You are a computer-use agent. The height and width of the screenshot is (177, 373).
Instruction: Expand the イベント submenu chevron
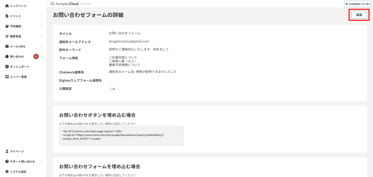[41, 16]
